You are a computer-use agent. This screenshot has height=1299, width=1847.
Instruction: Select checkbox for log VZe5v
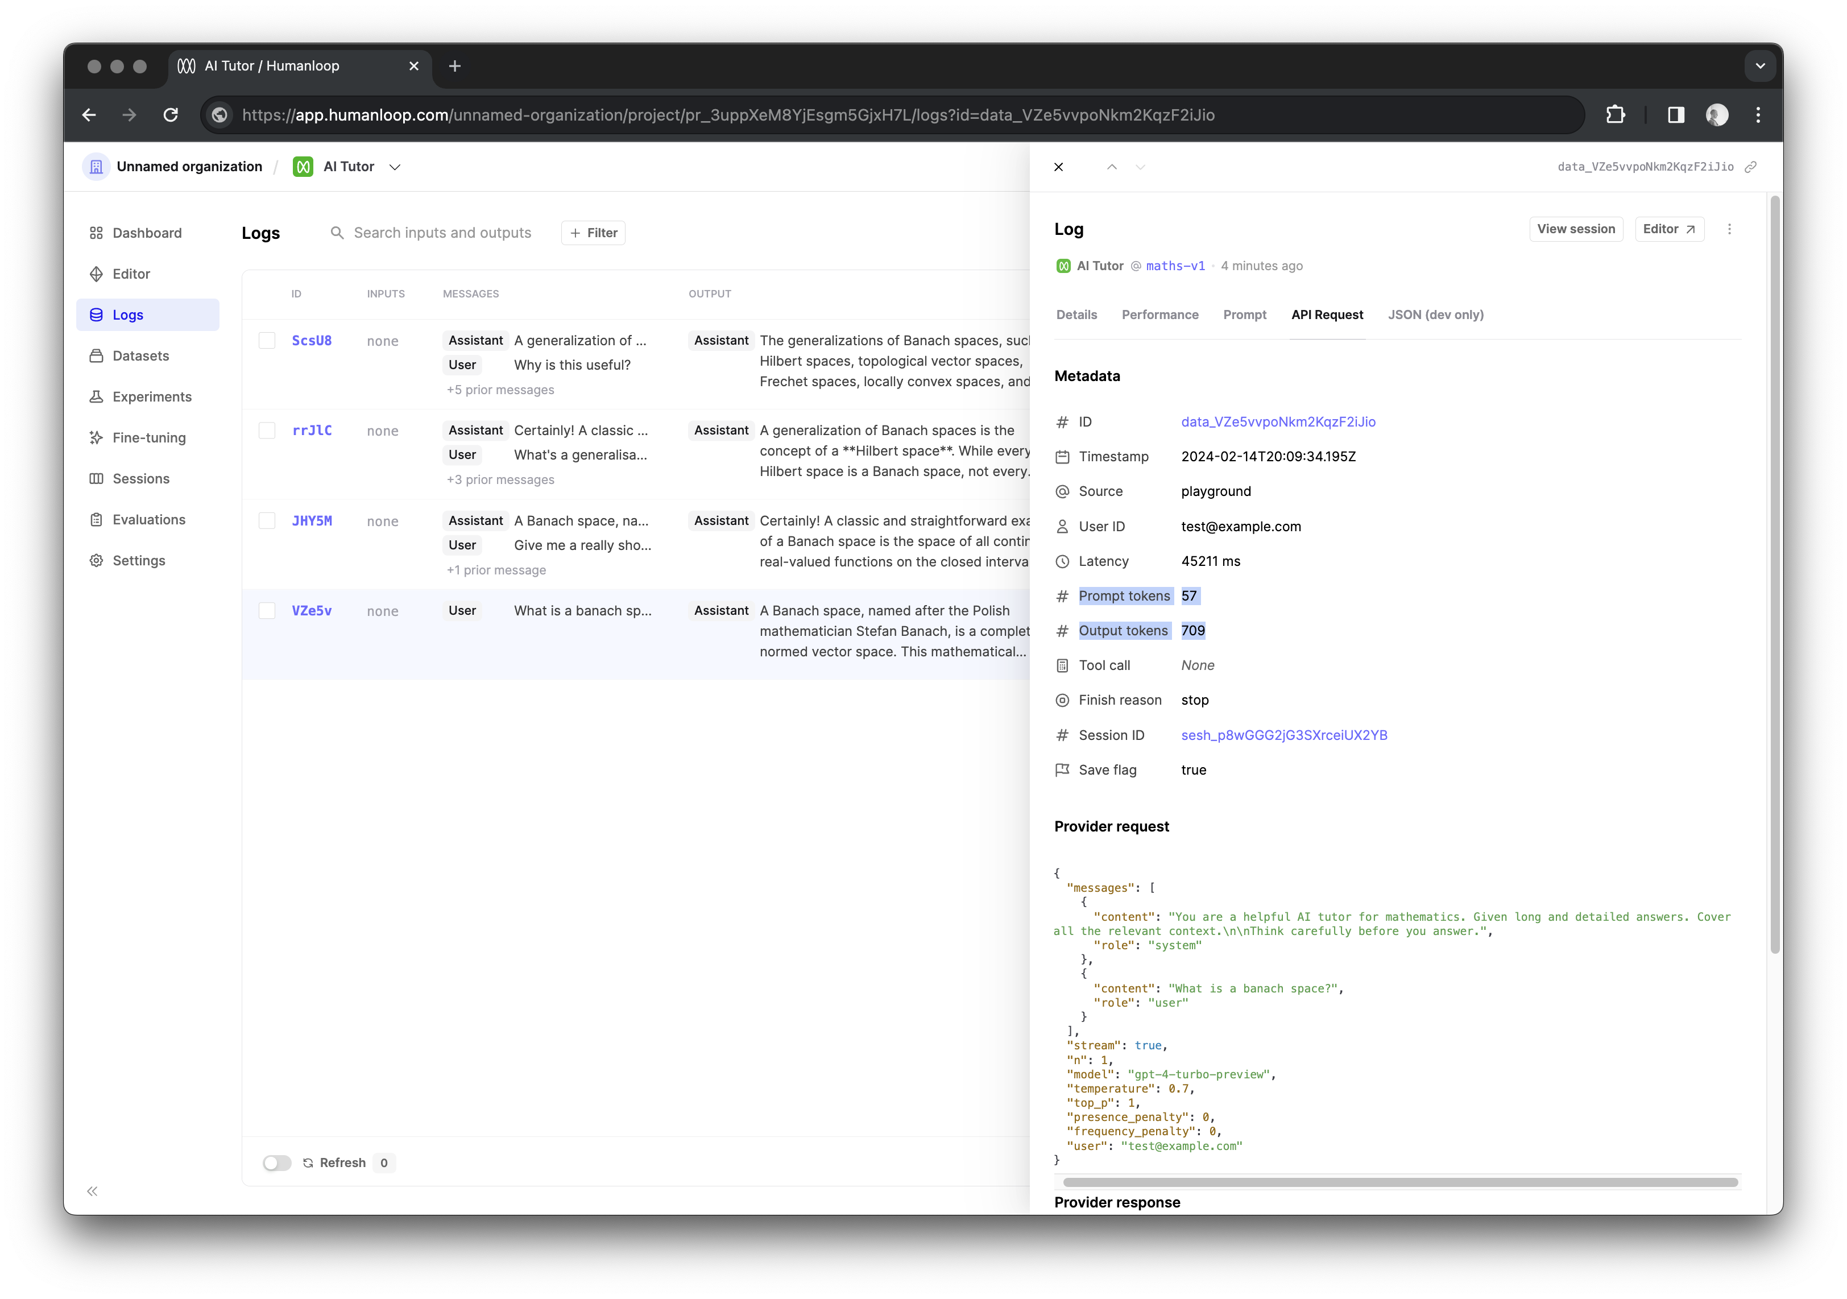pos(267,610)
